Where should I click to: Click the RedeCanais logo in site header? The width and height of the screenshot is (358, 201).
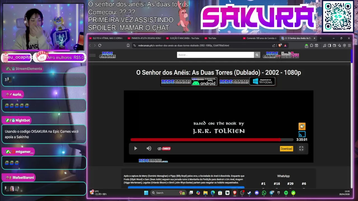tap(107, 55)
